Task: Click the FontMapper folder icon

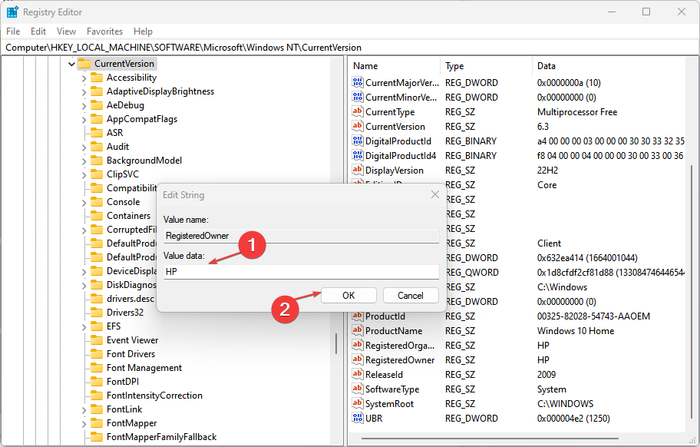Action: [97, 423]
